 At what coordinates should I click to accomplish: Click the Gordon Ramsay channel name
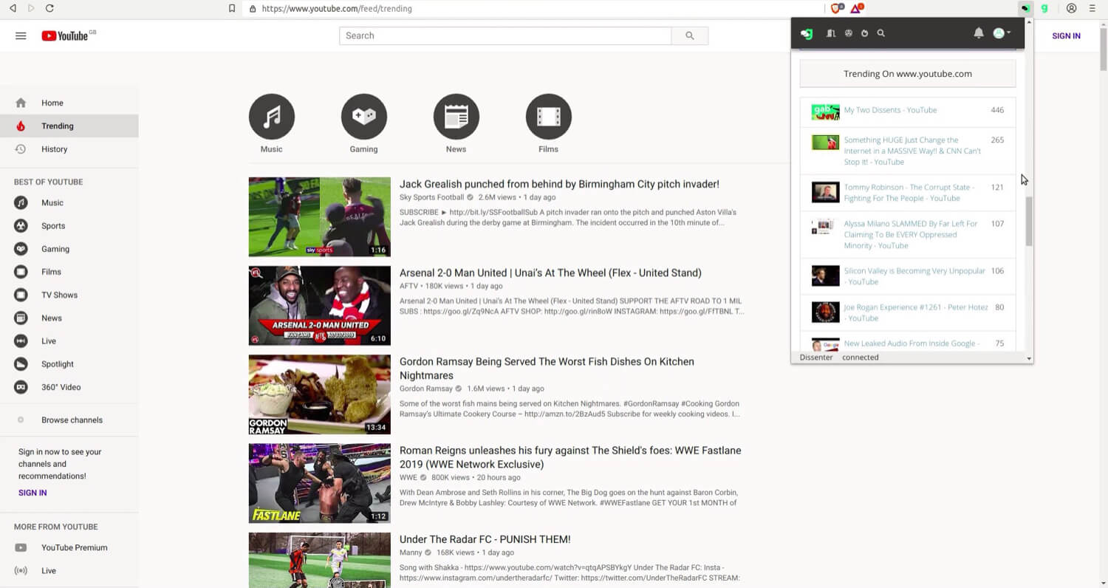[x=426, y=389]
